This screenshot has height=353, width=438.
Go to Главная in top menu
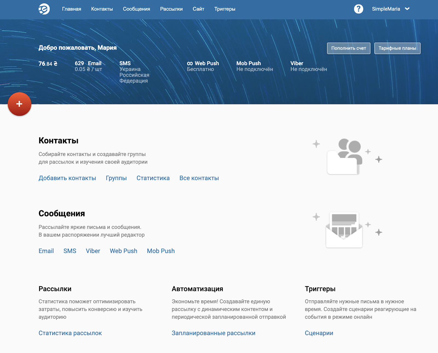click(71, 9)
